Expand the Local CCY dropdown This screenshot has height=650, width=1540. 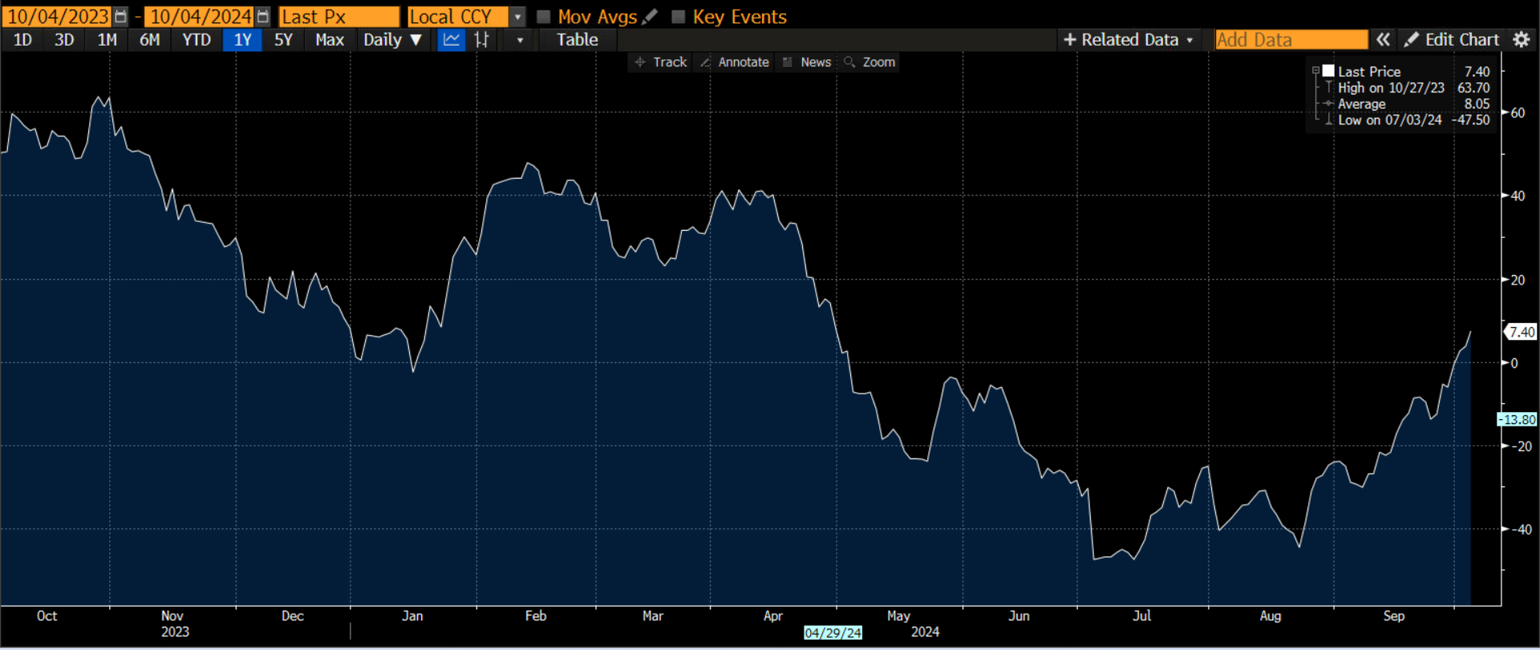(518, 17)
